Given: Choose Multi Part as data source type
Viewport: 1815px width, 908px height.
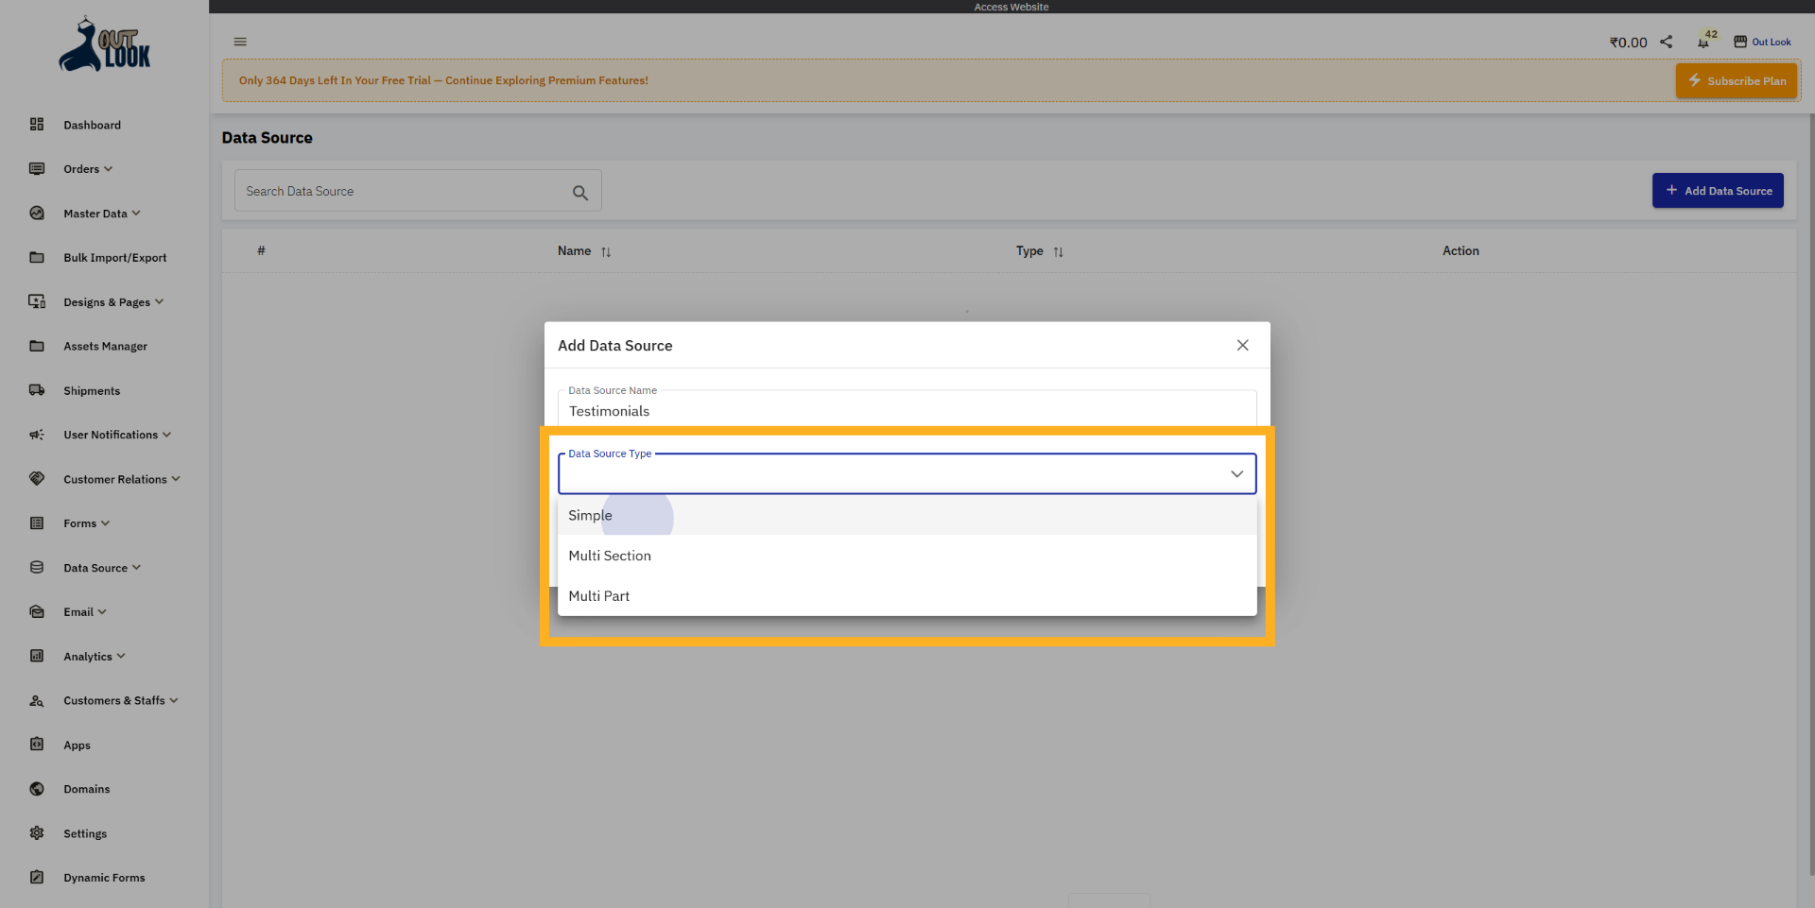Looking at the screenshot, I should [598, 595].
